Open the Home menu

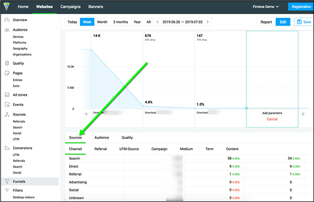pyautogui.click(x=23, y=7)
